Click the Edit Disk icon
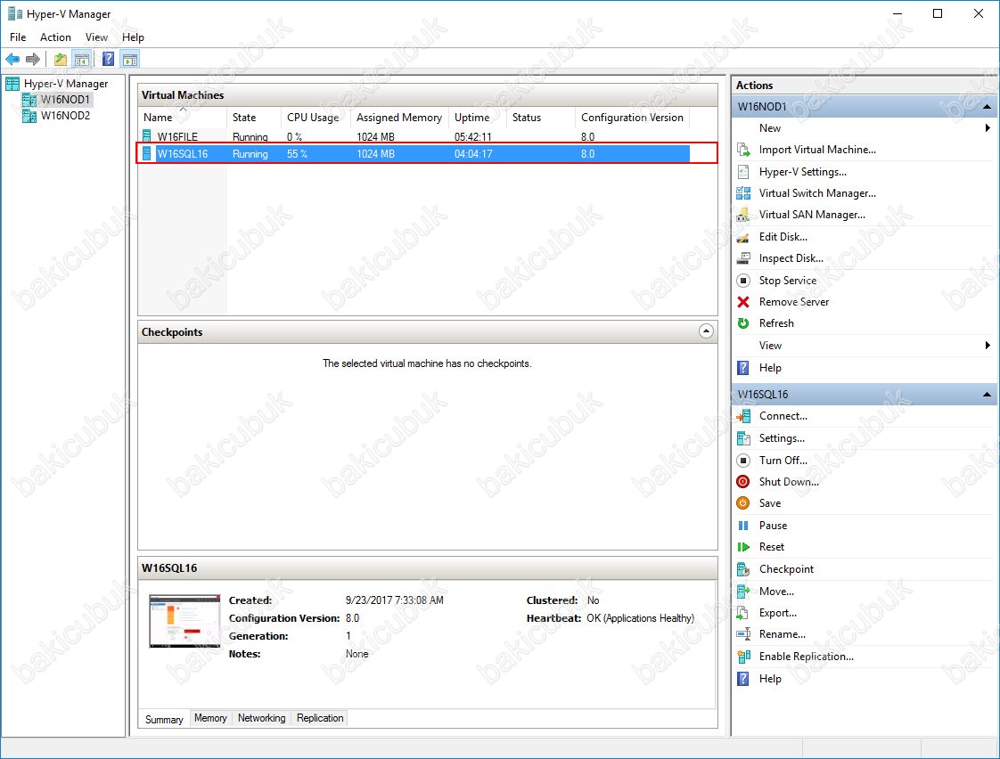 click(x=743, y=237)
